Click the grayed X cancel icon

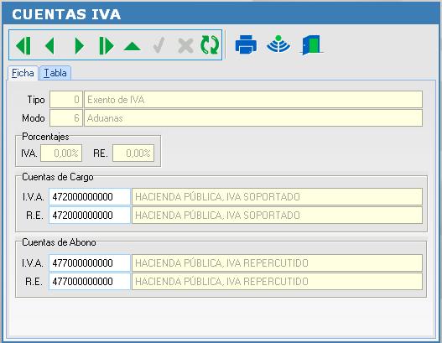coord(185,45)
